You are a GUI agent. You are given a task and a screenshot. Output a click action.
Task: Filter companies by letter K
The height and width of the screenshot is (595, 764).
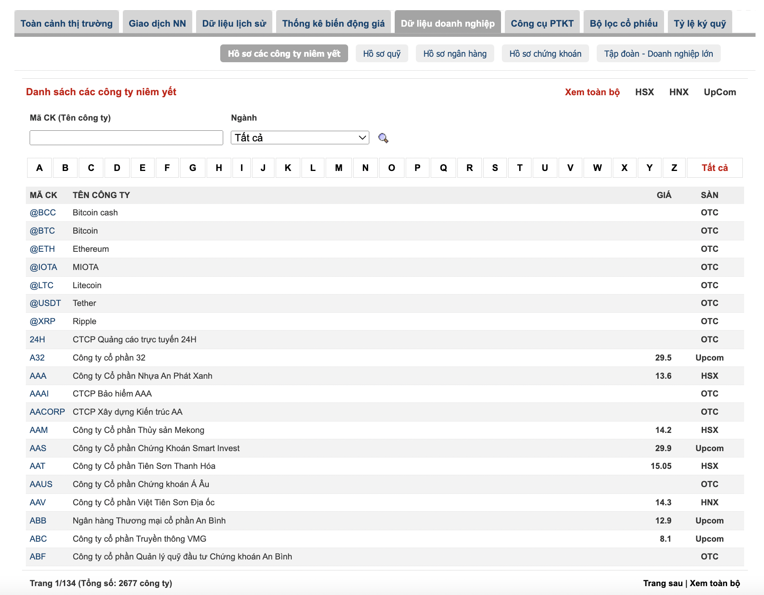point(288,168)
